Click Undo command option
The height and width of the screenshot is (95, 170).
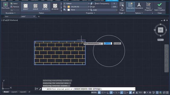click(90, 89)
